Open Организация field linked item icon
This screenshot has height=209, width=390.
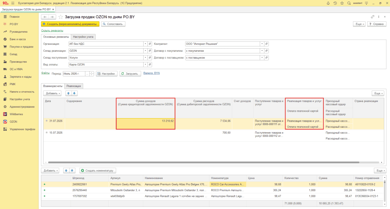click(150, 44)
